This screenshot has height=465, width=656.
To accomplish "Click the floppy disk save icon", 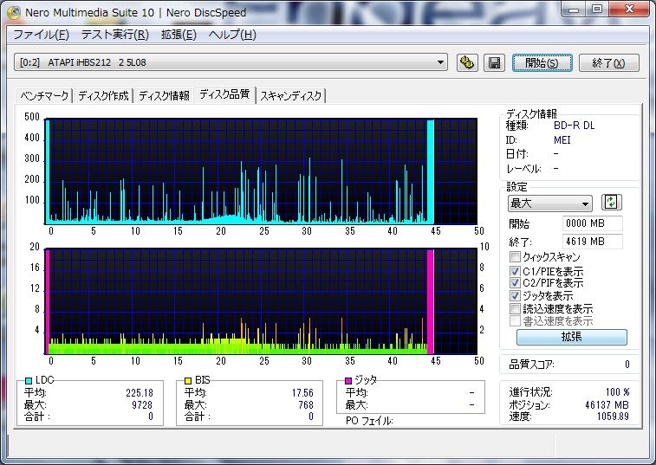I will click(x=494, y=62).
